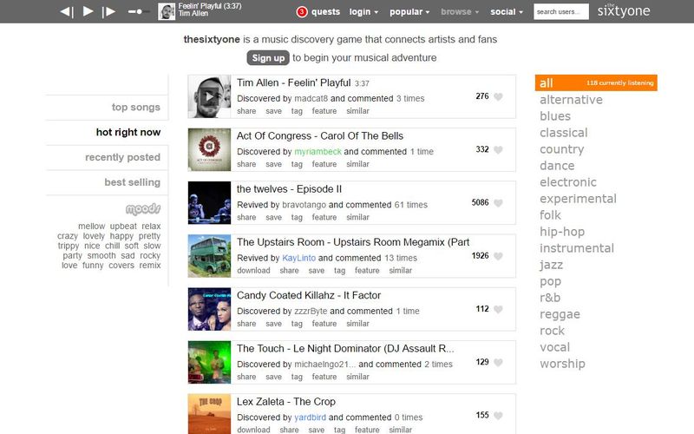Select the top songs tab
The width and height of the screenshot is (694, 434).
pos(136,107)
